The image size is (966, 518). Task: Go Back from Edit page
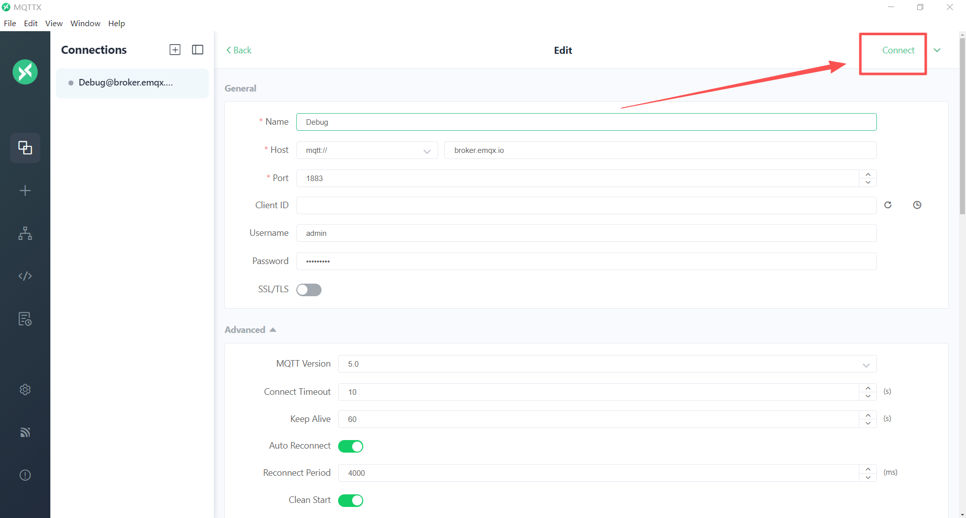[239, 50]
